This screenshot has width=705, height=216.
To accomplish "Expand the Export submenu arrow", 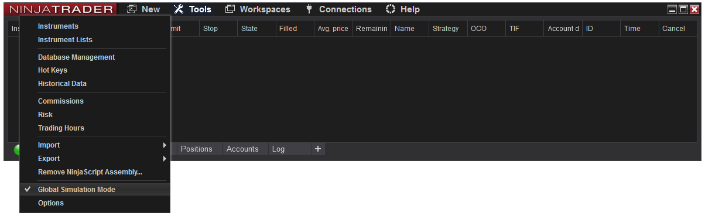I will pos(165,159).
